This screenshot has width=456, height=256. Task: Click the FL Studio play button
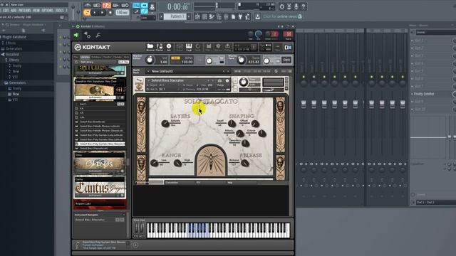click(x=94, y=13)
